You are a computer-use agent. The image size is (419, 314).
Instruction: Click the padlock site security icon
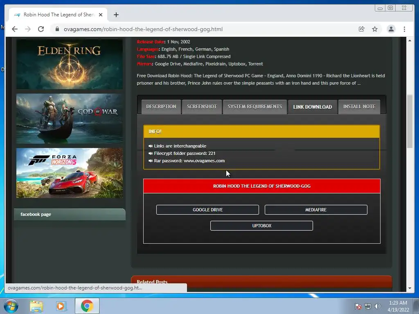(57, 29)
